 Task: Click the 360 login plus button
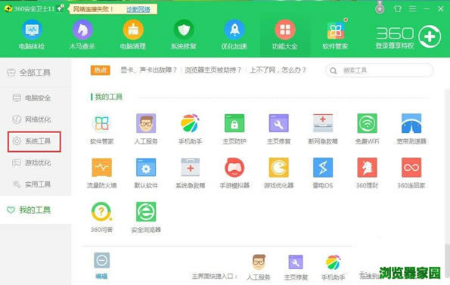430,36
